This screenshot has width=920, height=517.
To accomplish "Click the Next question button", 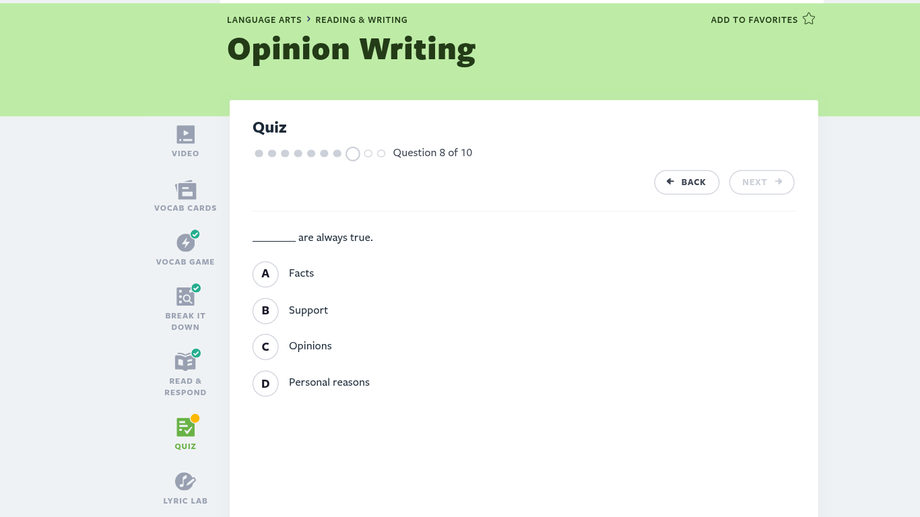I will [761, 182].
